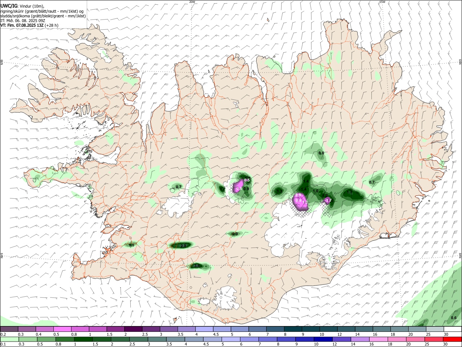Click the 'UWC/IG: Vindur (10m)' title text

(22, 6)
